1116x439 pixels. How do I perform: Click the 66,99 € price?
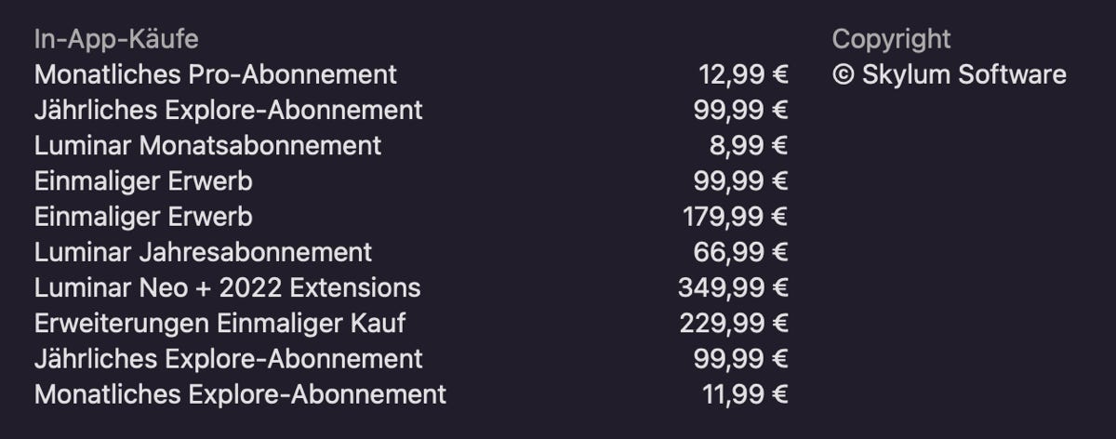(x=740, y=252)
